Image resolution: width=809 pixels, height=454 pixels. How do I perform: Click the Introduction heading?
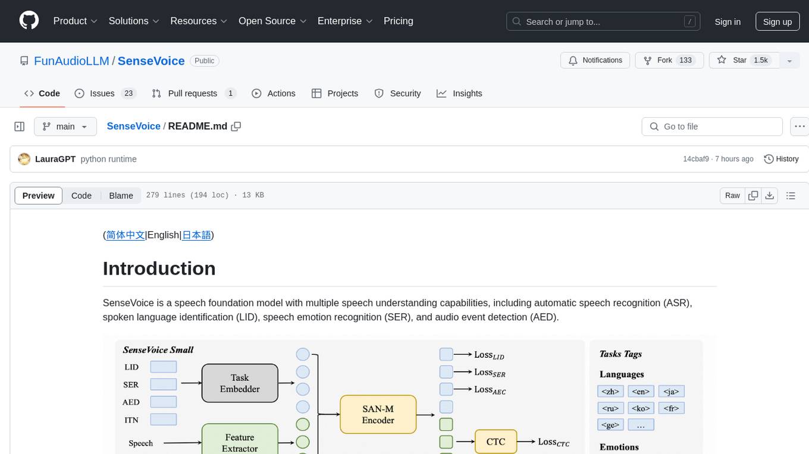click(159, 269)
